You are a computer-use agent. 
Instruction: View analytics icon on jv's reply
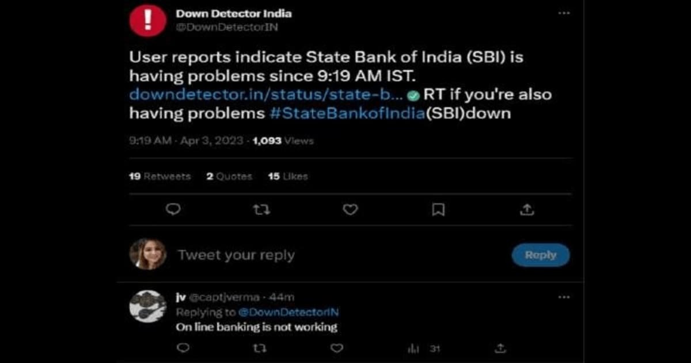click(x=413, y=349)
